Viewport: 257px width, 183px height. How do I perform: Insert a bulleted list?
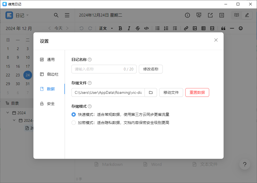point(158,28)
